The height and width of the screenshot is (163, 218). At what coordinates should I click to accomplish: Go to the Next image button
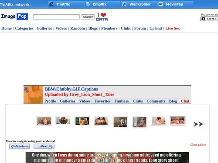coord(44,146)
